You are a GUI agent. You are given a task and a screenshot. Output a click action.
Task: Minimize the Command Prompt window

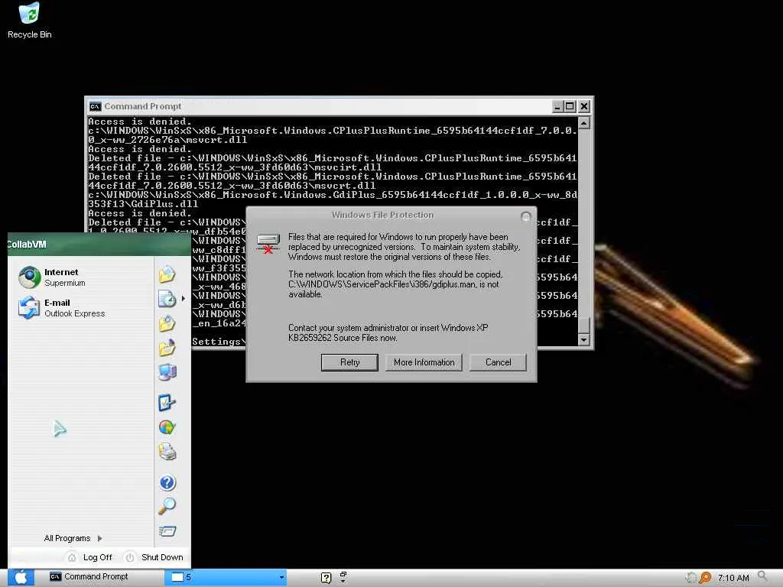[x=557, y=106]
